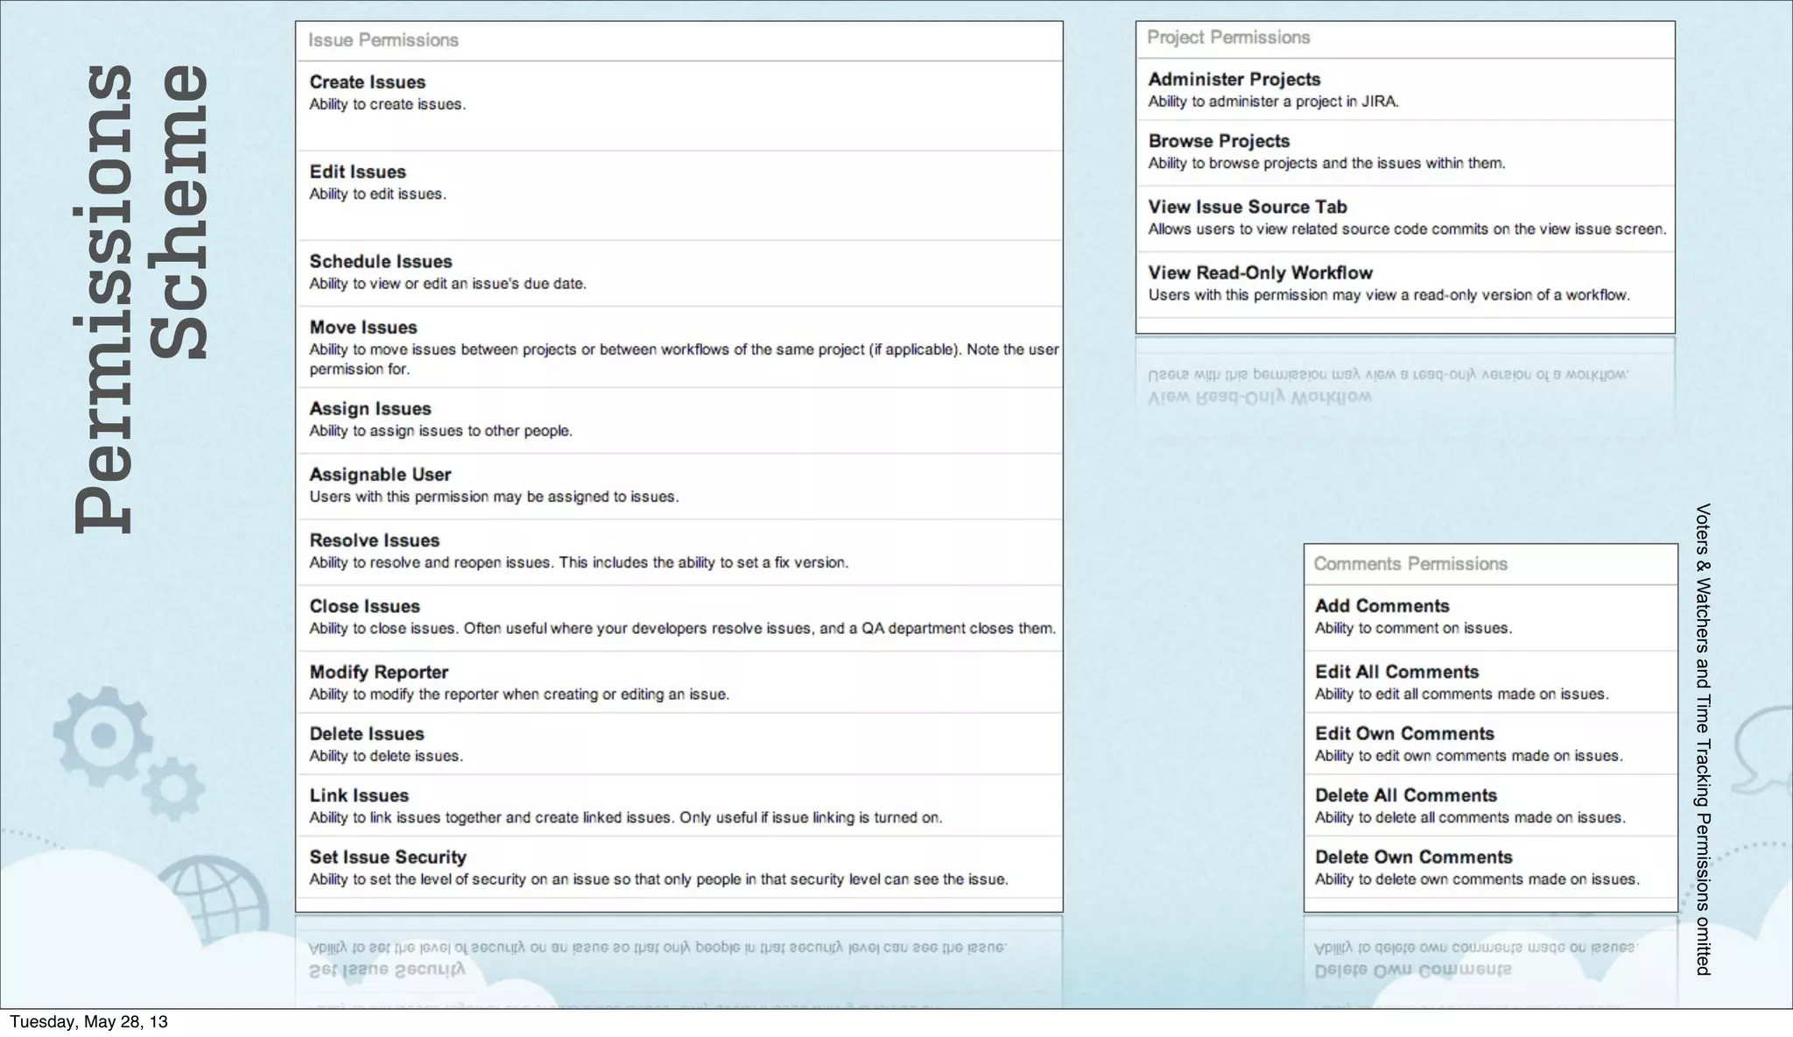Click Schedule Issues permission title

coord(381,262)
